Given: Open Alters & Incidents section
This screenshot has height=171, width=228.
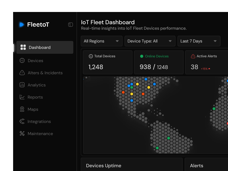Looking at the screenshot, I should (45, 73).
